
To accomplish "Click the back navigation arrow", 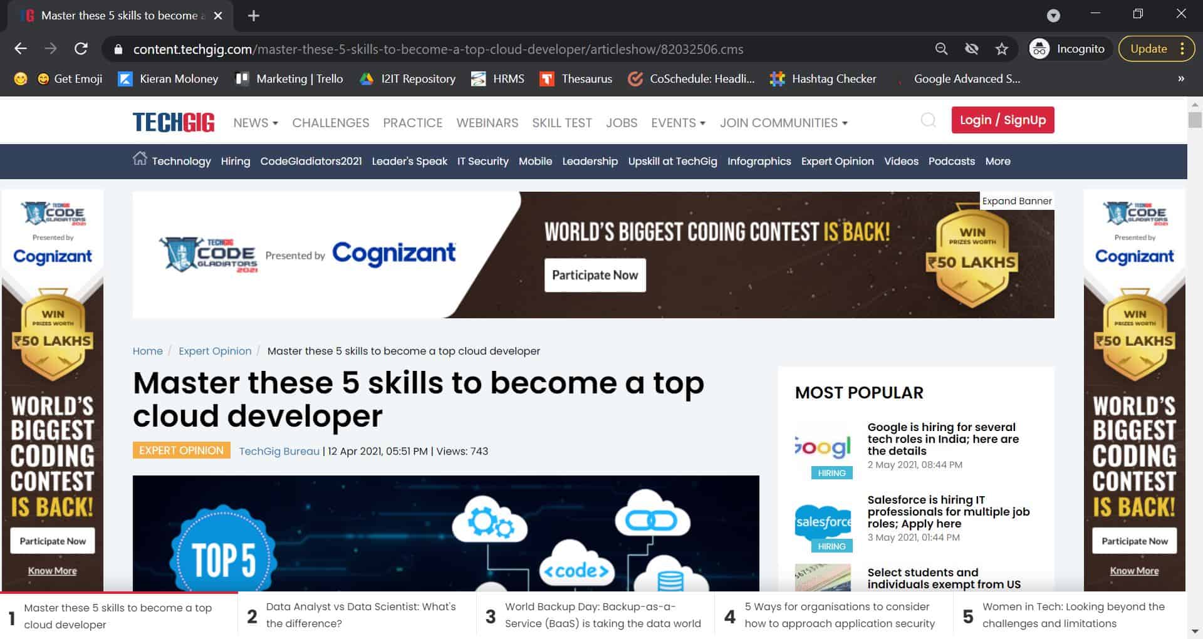I will [x=21, y=48].
